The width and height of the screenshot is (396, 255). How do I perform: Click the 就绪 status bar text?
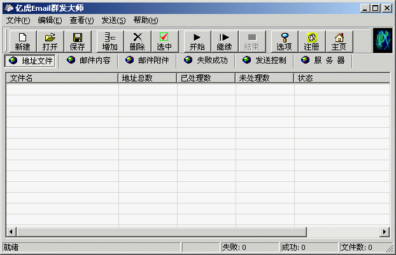coord(11,247)
